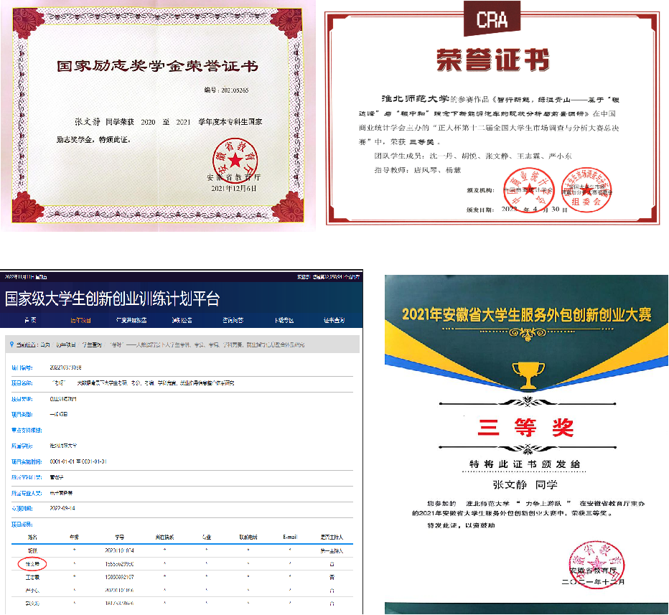Open the 咨询问答 navigation item
The width and height of the screenshot is (669, 615).
tap(232, 320)
